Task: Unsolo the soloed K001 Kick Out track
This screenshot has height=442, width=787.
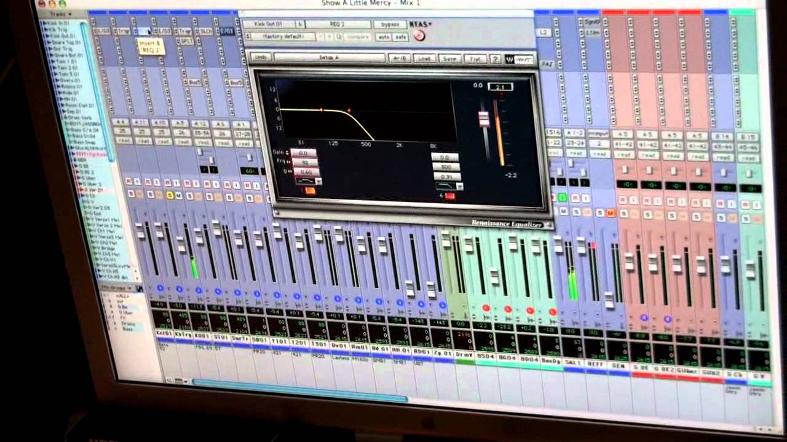Action: (170, 195)
